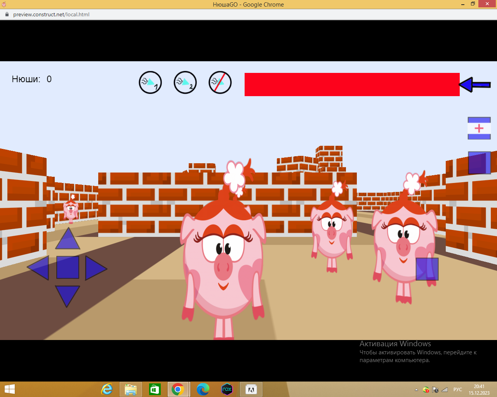This screenshot has height=397, width=497.
Task: Click the small distant pig on the left
Action: coord(71,210)
